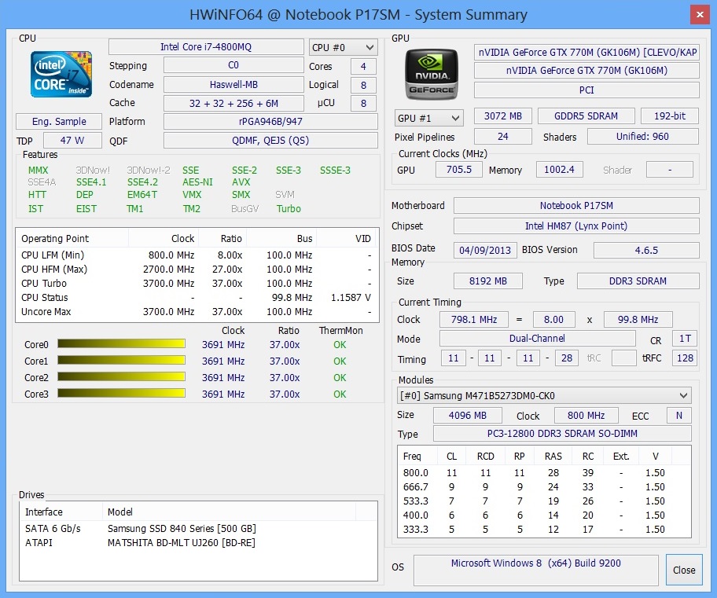Click the Dual-Channel mode field
This screenshot has width=717, height=598.
[x=538, y=339]
